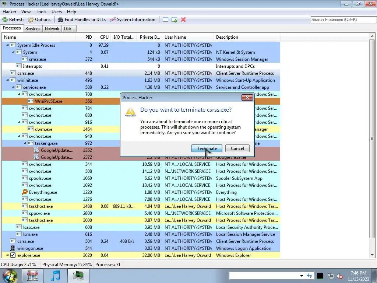
Task: Click the scrollbar down arrow
Action: pos(372,255)
